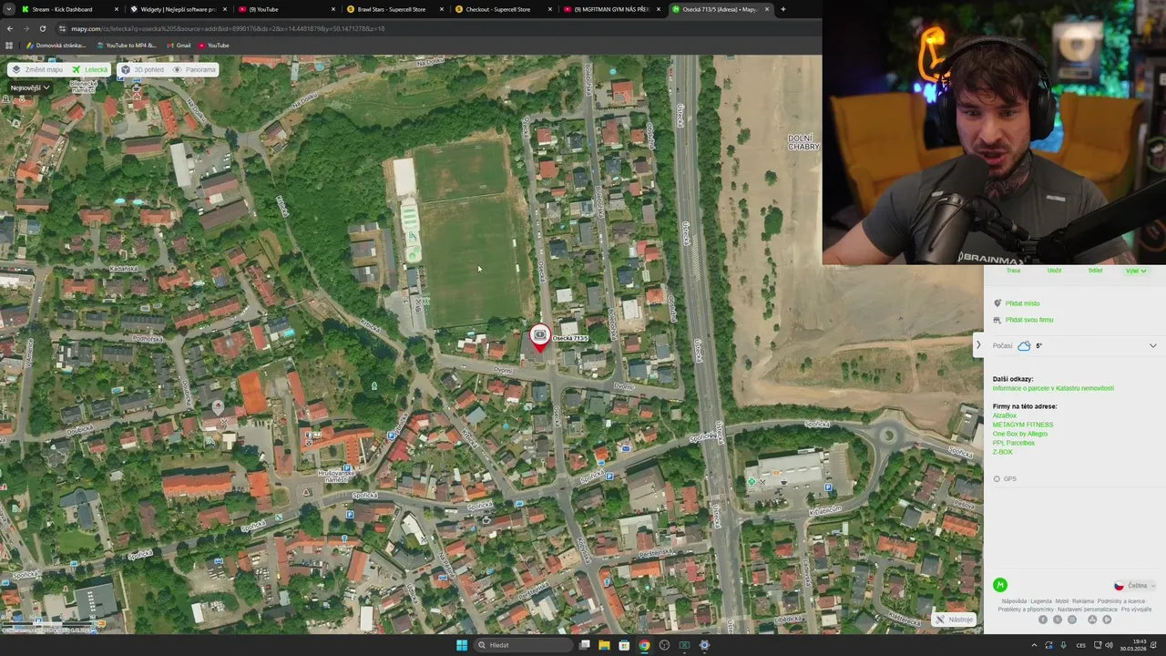Click the App Store icon in footer
The width and height of the screenshot is (1166, 656).
pyautogui.click(x=1092, y=620)
